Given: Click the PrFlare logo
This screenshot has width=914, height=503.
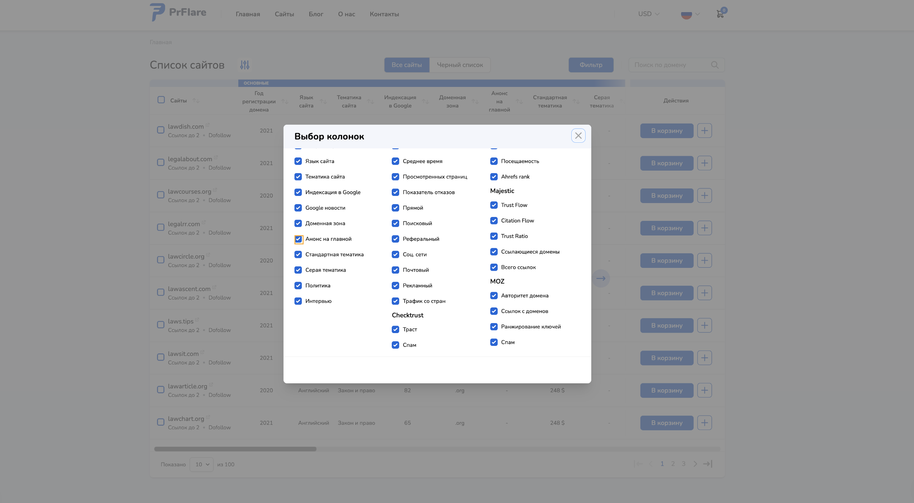Looking at the screenshot, I should click(178, 12).
